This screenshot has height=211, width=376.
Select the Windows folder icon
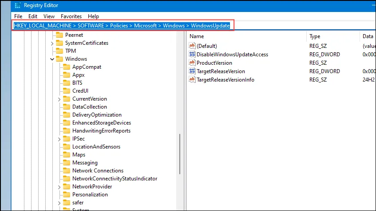click(x=59, y=59)
